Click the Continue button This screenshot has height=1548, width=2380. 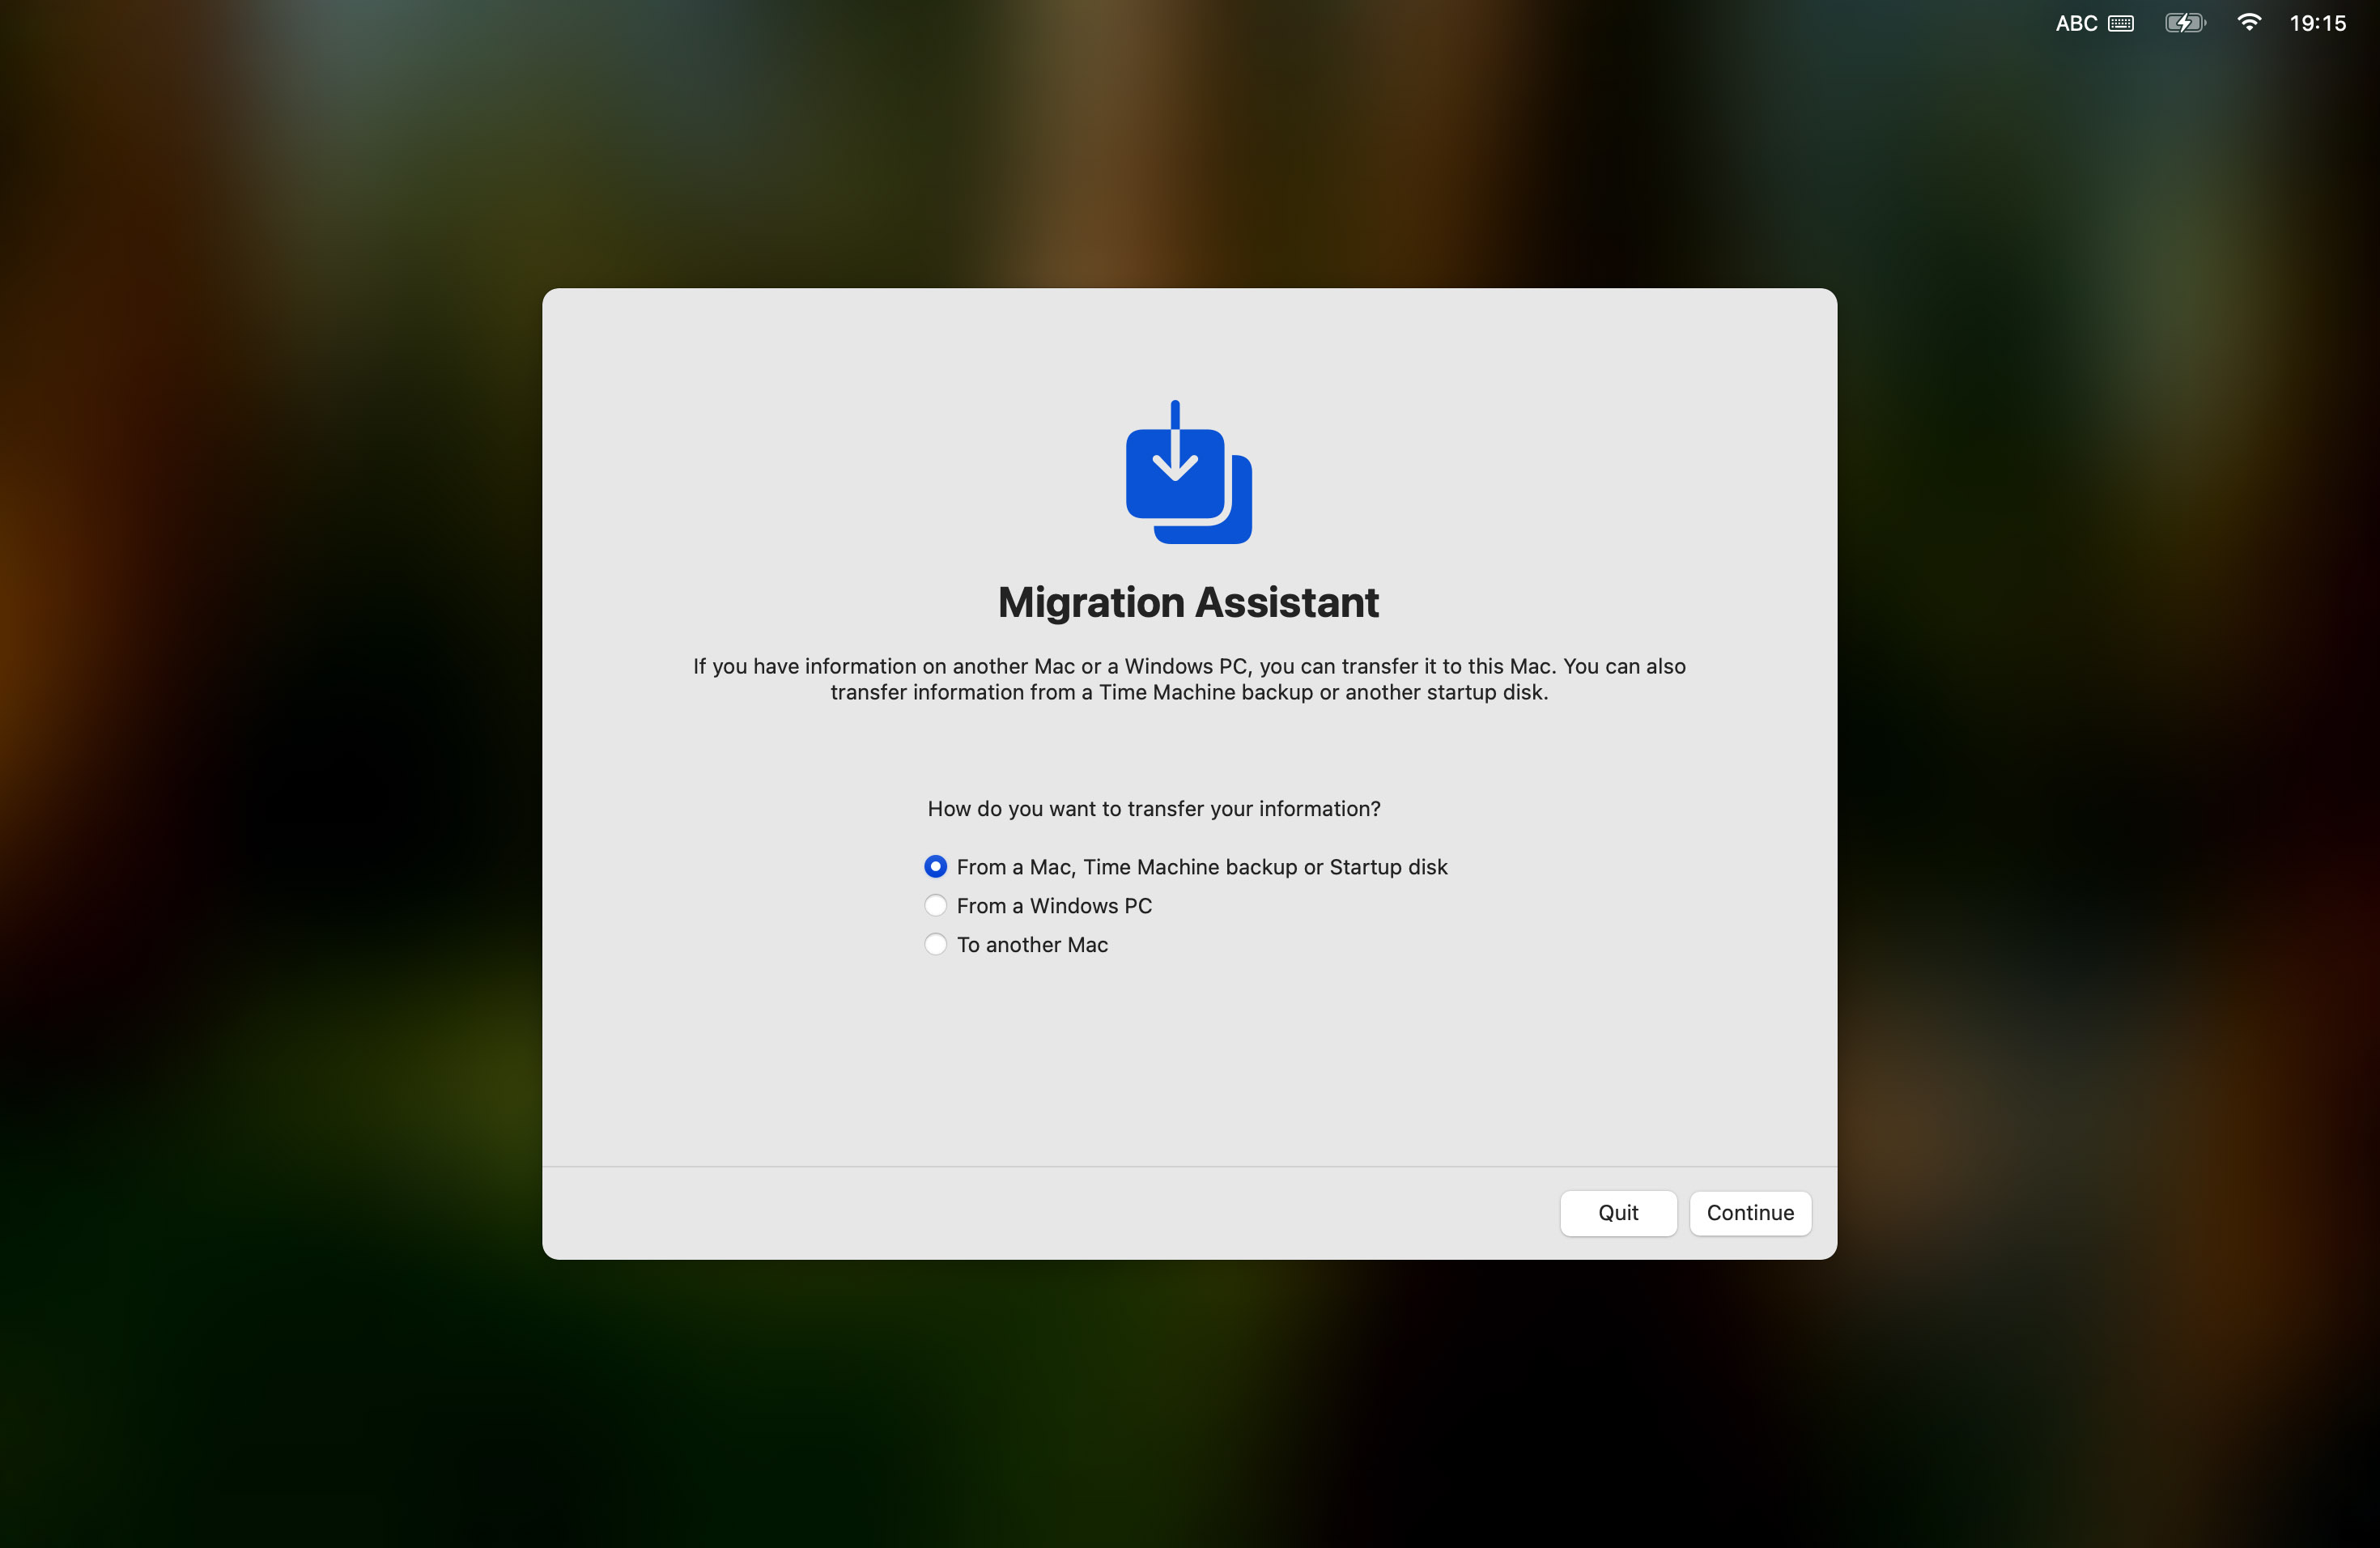coord(1747,1211)
